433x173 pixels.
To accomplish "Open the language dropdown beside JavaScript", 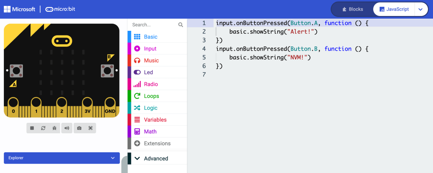I will [420, 9].
